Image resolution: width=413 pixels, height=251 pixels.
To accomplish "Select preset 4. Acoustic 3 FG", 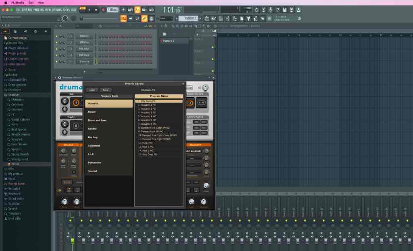I will pos(159,113).
